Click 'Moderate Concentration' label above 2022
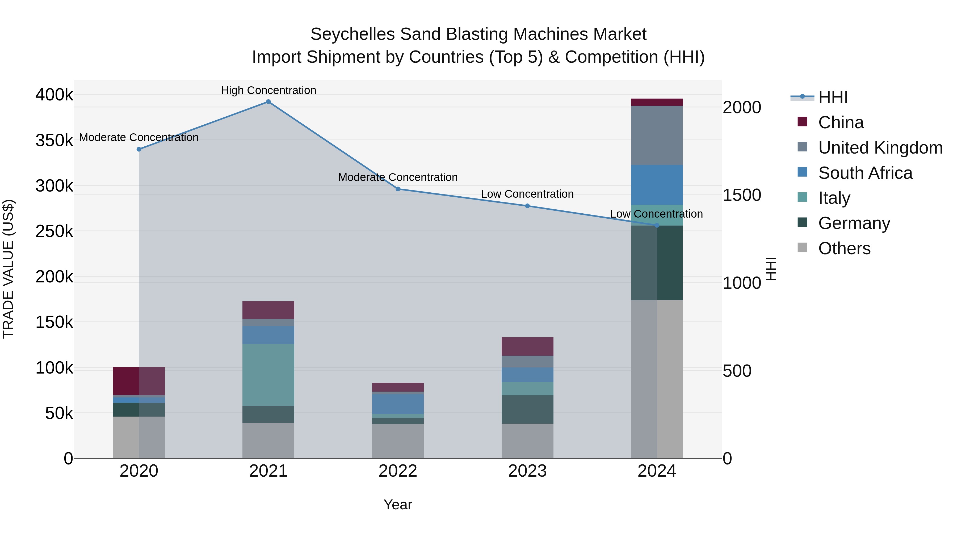 (x=398, y=177)
